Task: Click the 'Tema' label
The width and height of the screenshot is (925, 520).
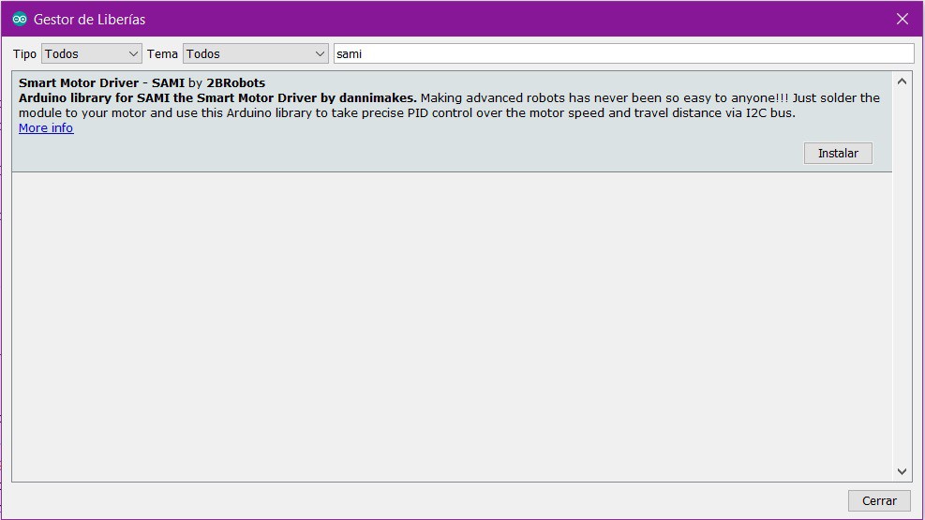Action: tap(162, 53)
